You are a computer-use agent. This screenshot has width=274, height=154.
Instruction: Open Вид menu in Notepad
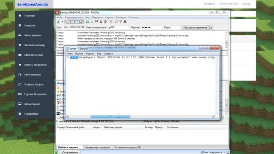click(99, 53)
